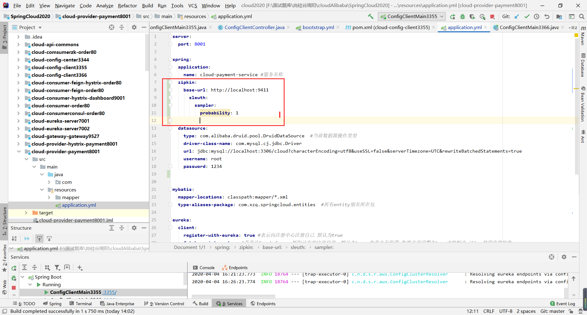Open Search Everywhere magnifier icon

(581, 17)
